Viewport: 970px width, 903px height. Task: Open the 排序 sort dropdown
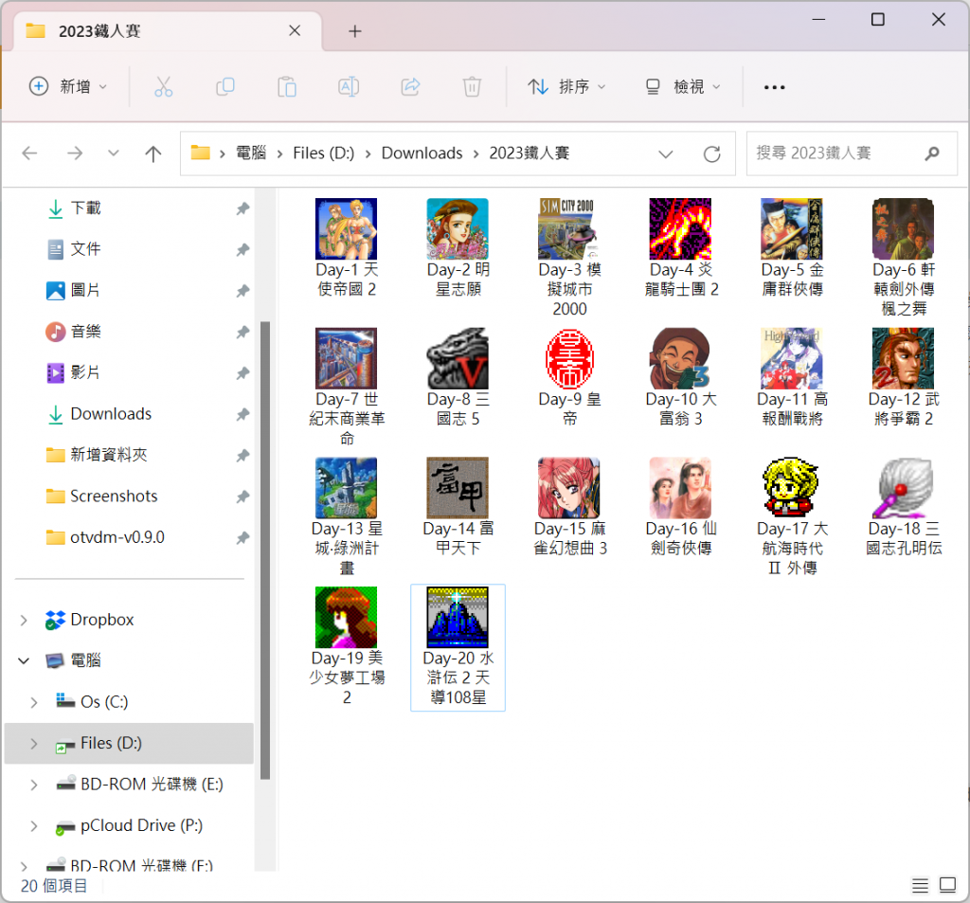566,86
